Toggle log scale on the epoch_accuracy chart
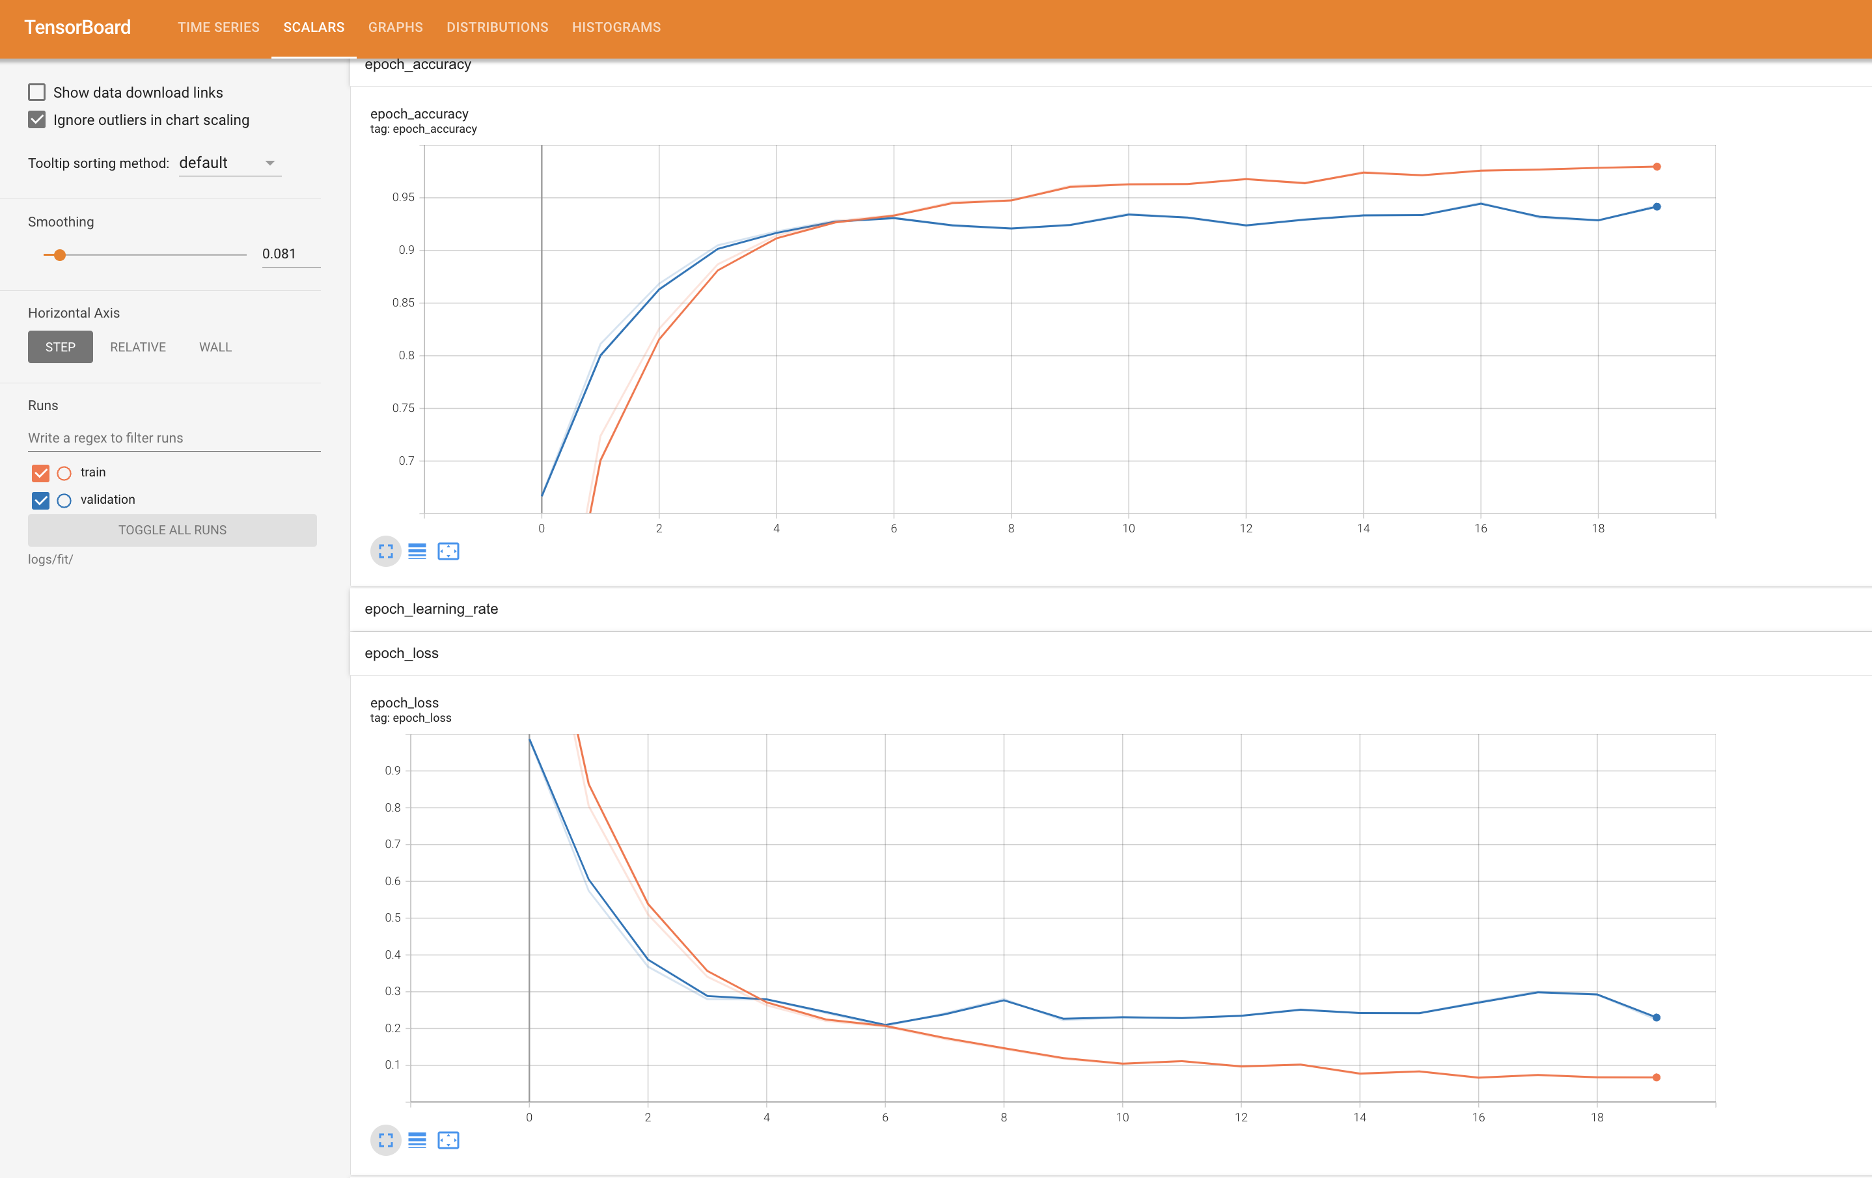The height and width of the screenshot is (1178, 1872). [x=417, y=551]
